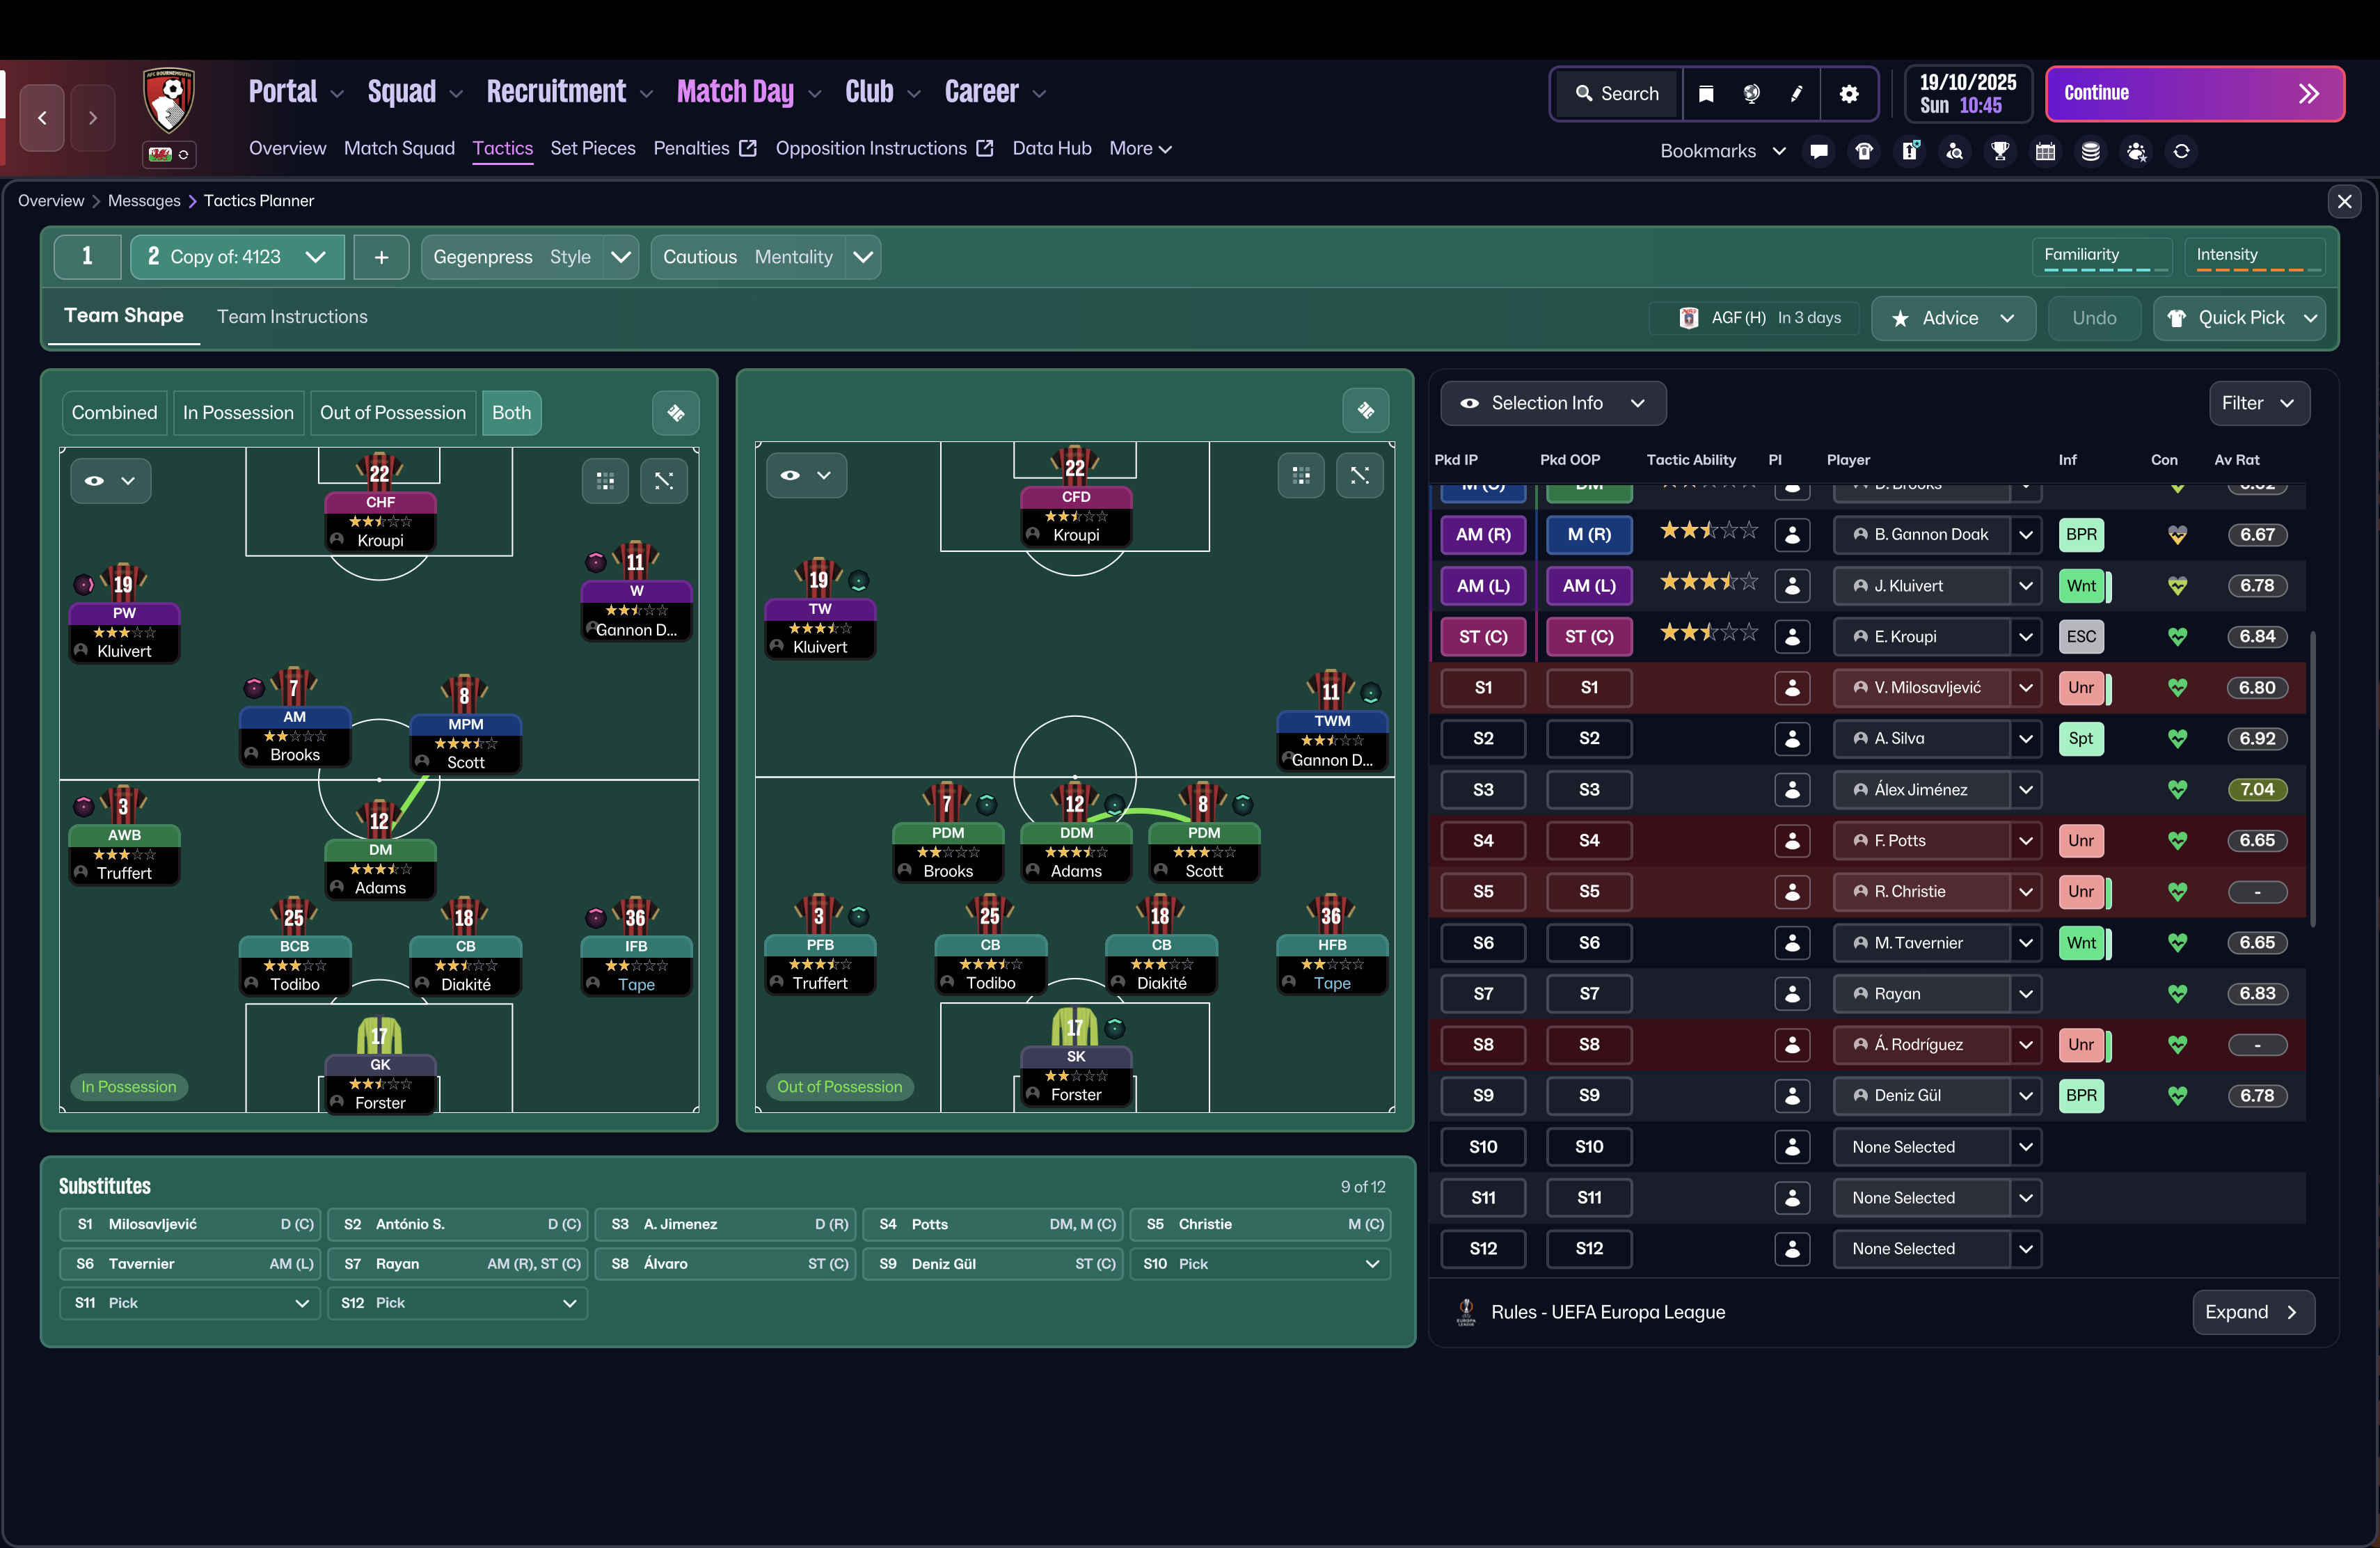Image resolution: width=2380 pixels, height=1548 pixels.
Task: Click the Undo button
Action: tap(2093, 318)
